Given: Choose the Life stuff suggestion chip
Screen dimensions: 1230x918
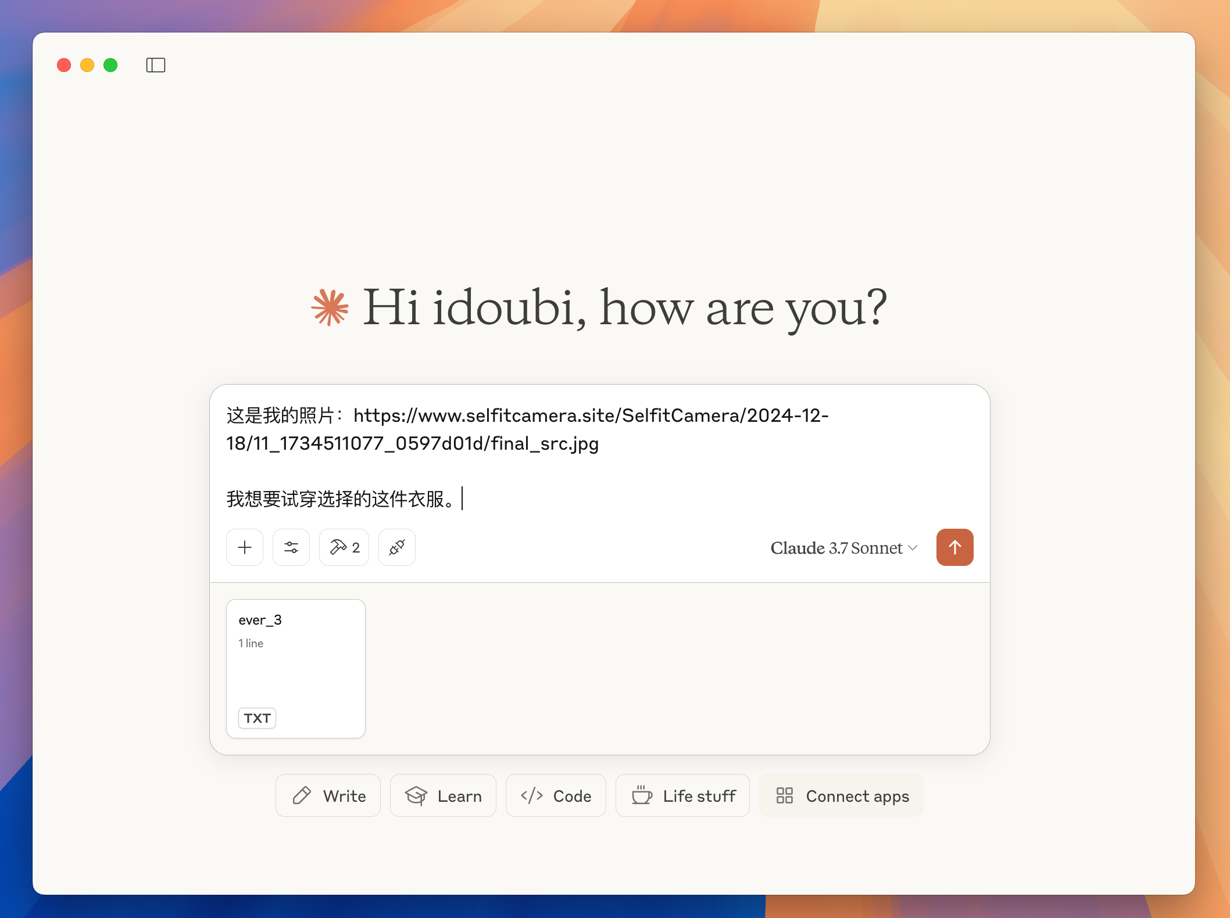Looking at the screenshot, I should (682, 795).
